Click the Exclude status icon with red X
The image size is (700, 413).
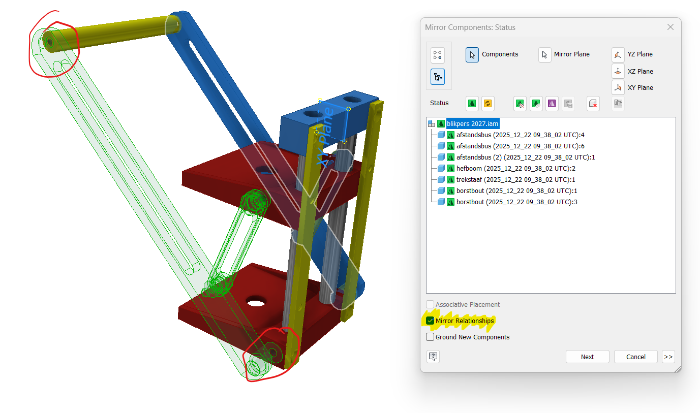(x=593, y=103)
